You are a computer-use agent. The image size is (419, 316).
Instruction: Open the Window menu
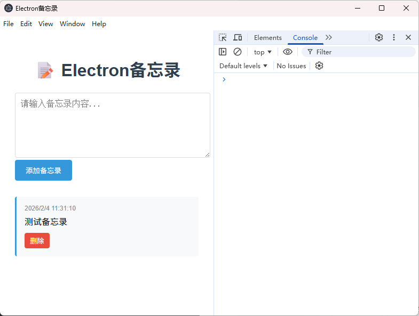(73, 24)
